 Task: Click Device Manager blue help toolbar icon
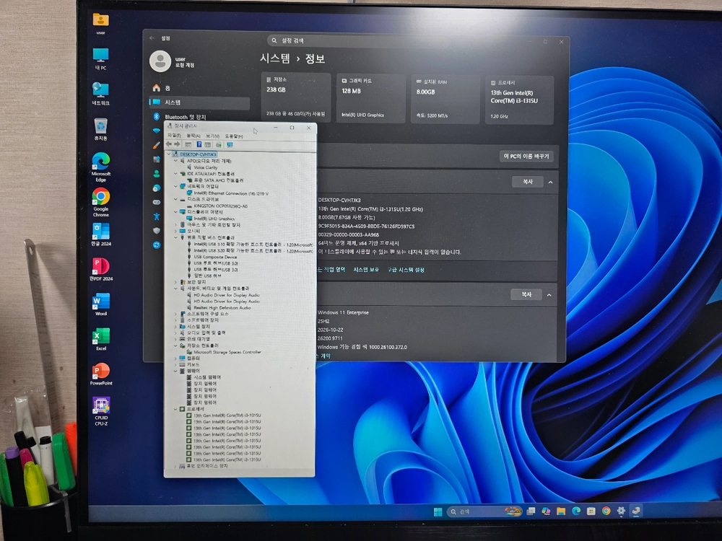point(199,144)
